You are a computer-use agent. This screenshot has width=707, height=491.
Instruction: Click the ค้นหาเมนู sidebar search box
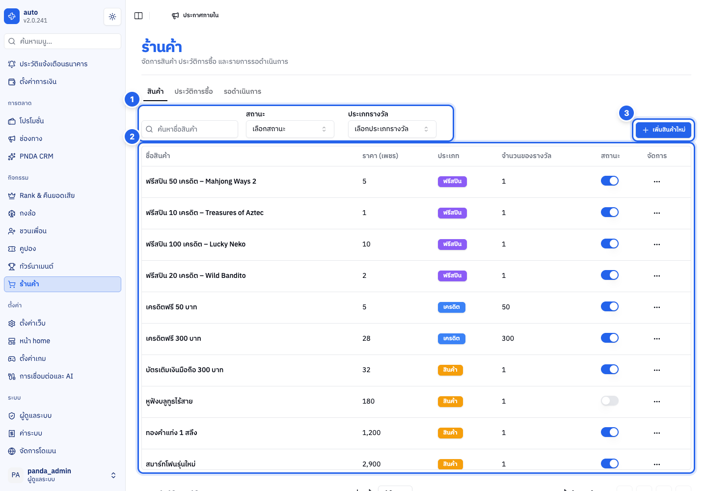click(x=62, y=41)
